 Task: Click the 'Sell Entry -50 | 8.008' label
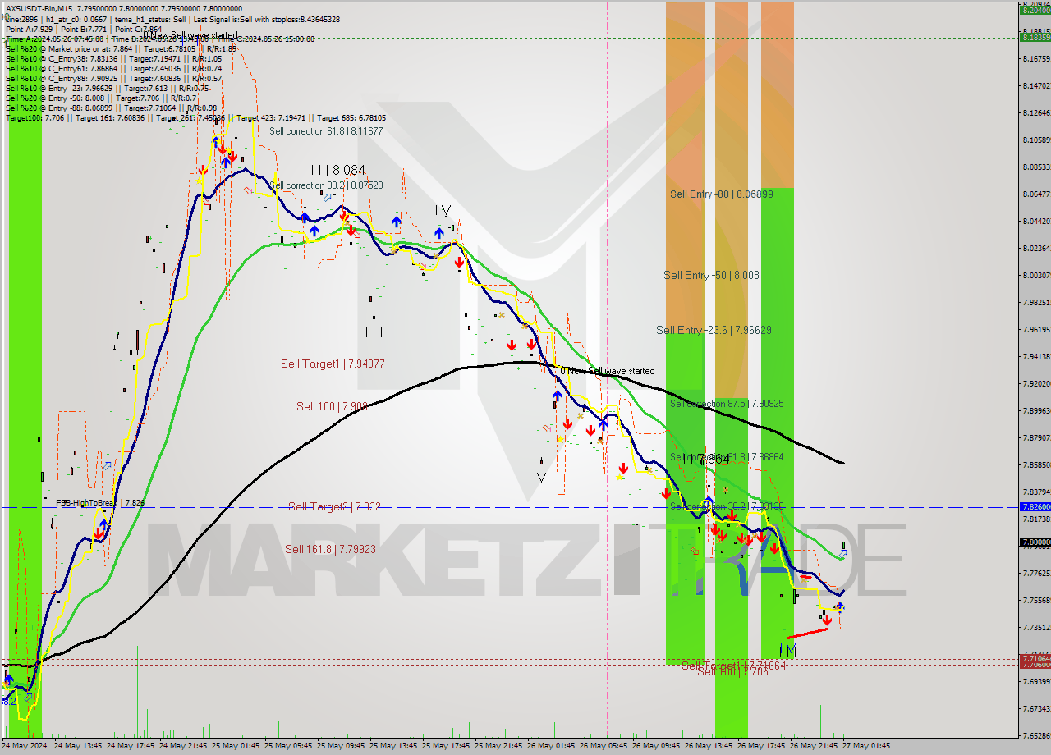pyautogui.click(x=712, y=275)
